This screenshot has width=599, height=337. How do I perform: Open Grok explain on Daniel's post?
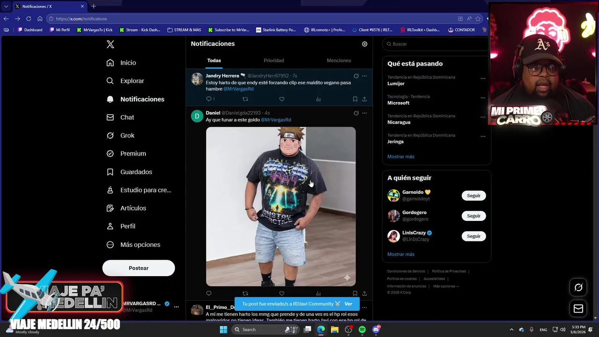pyautogui.click(x=356, y=113)
